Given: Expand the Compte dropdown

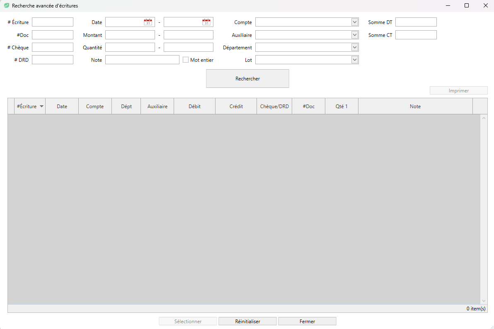Looking at the screenshot, I should (355, 22).
